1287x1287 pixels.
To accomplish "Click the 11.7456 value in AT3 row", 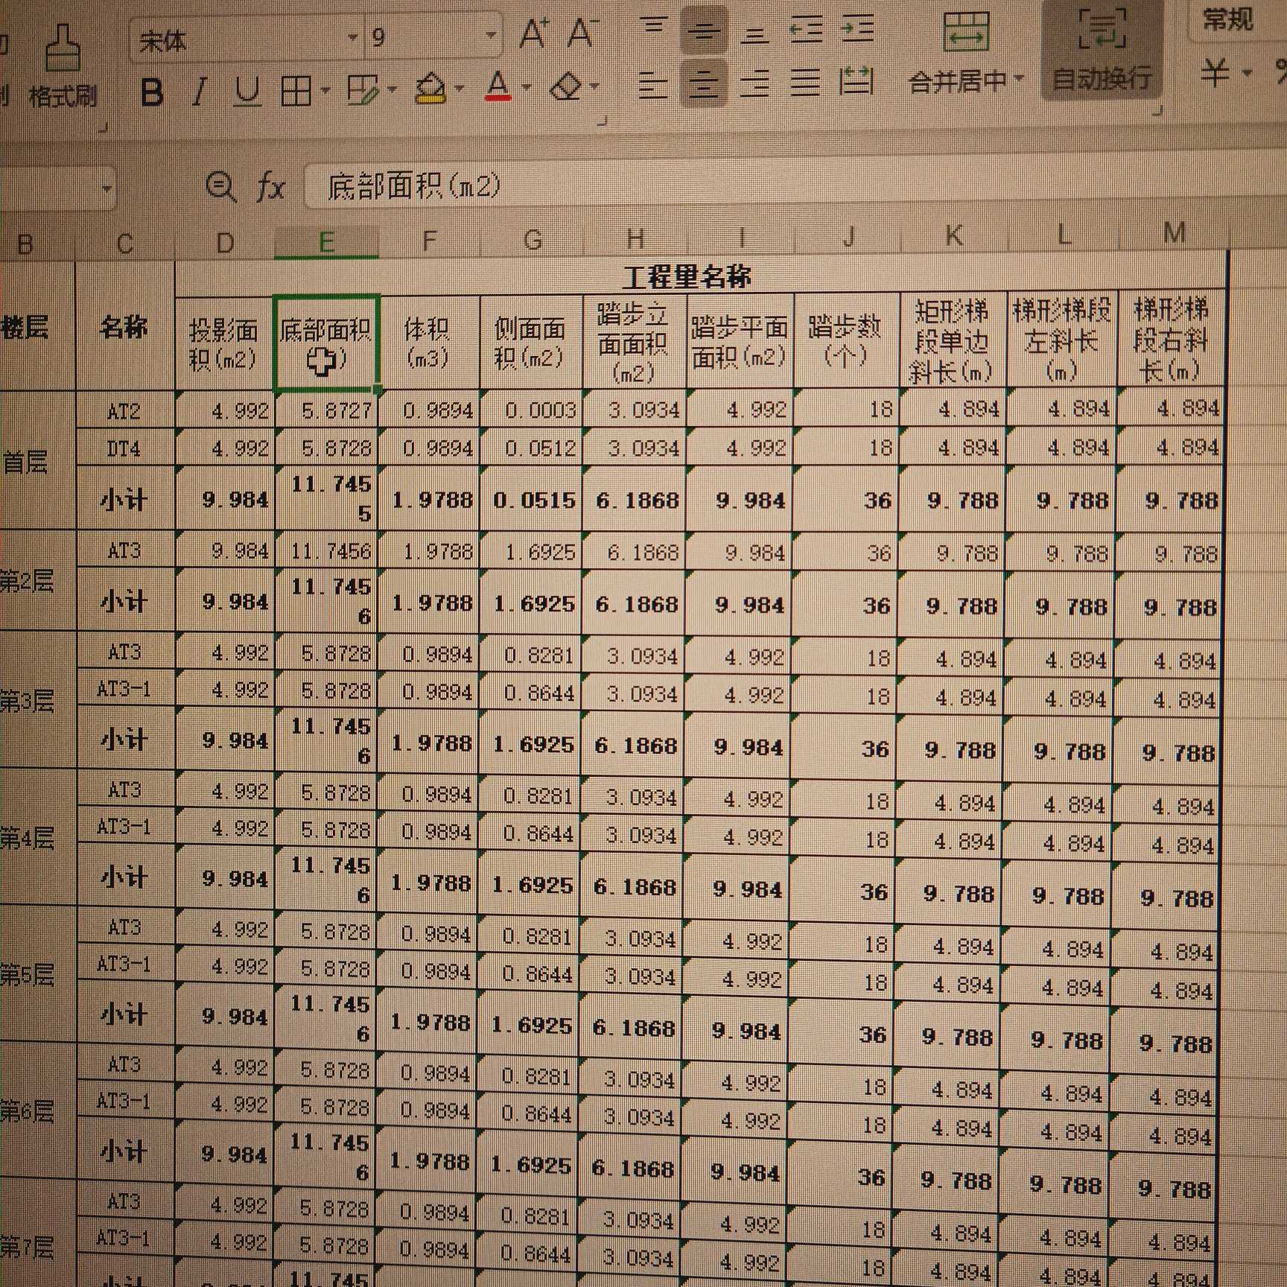I will 328,551.
